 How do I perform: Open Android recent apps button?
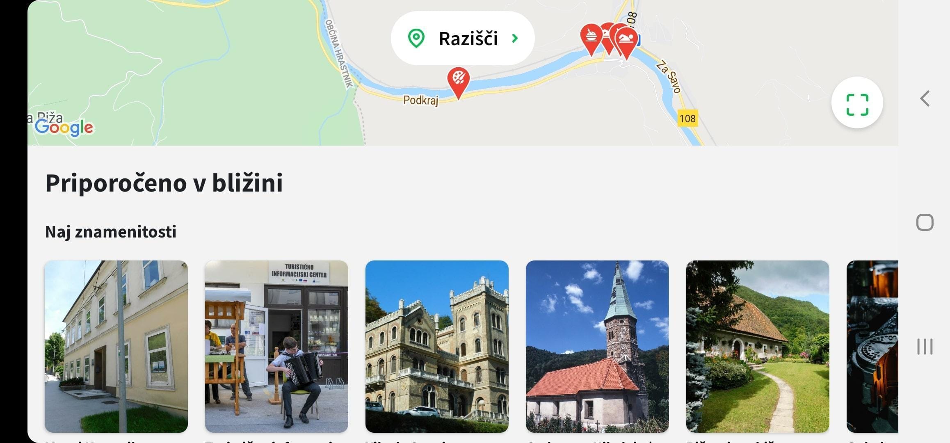pyautogui.click(x=925, y=347)
